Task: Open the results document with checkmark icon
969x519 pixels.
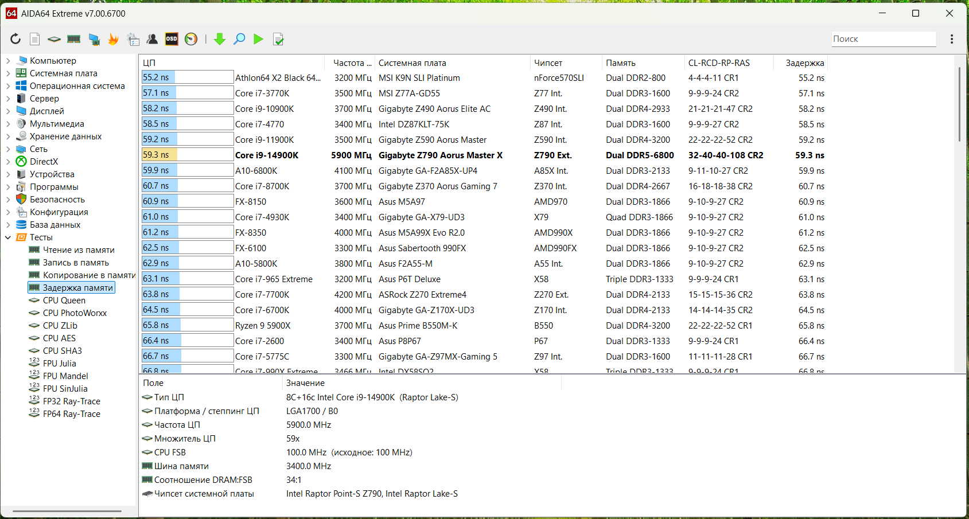Action: (278, 39)
